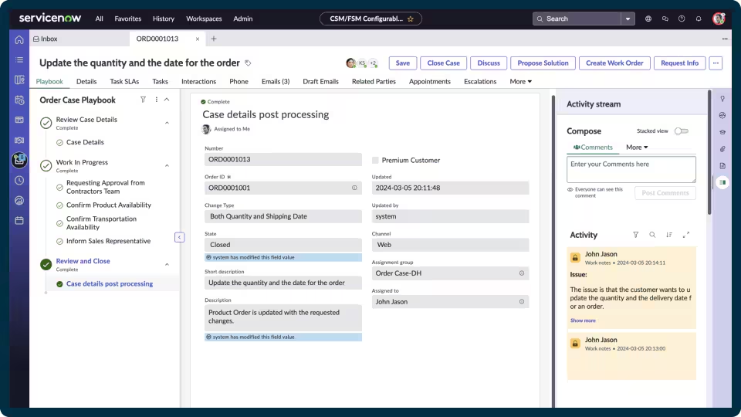Open the home icon in left sidebar

tap(19, 39)
